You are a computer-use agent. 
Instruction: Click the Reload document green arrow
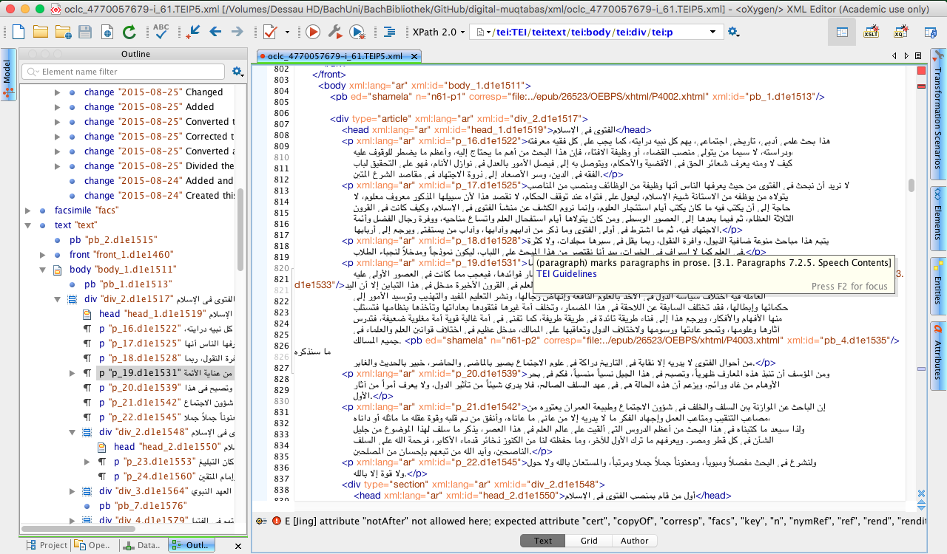[129, 32]
